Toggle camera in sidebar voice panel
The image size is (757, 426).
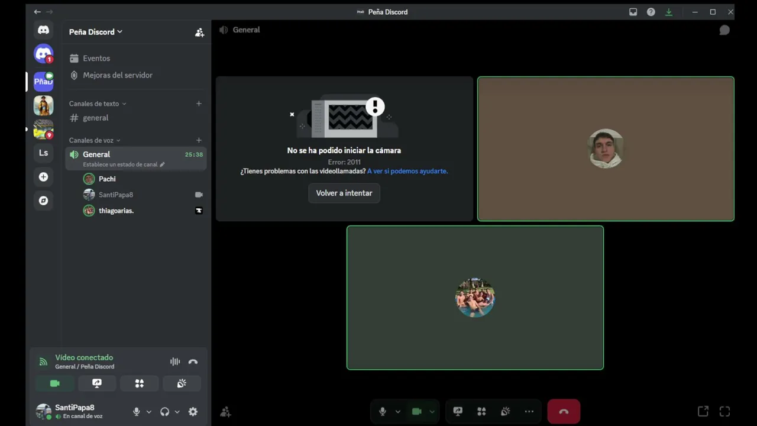pos(55,383)
